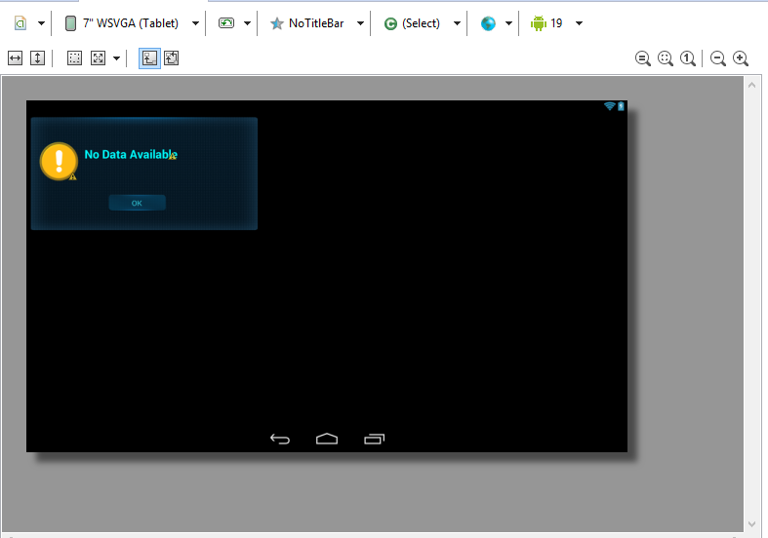Toggle fill height layout icon
The width and height of the screenshot is (768, 538).
[38, 58]
